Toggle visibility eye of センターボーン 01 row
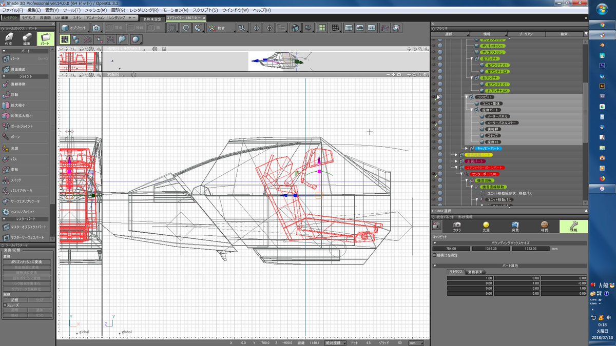The height and width of the screenshot is (346, 616). pyautogui.click(x=434, y=174)
